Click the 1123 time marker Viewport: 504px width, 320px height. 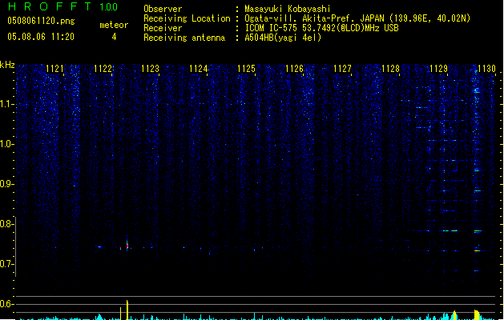coord(150,69)
